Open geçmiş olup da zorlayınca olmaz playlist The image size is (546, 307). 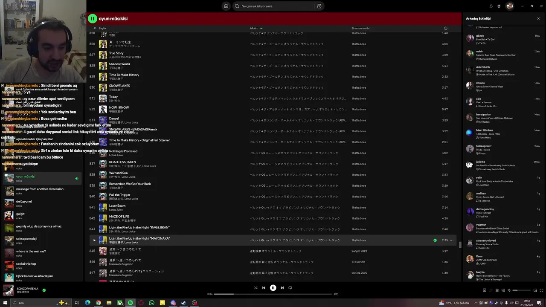tap(42, 228)
